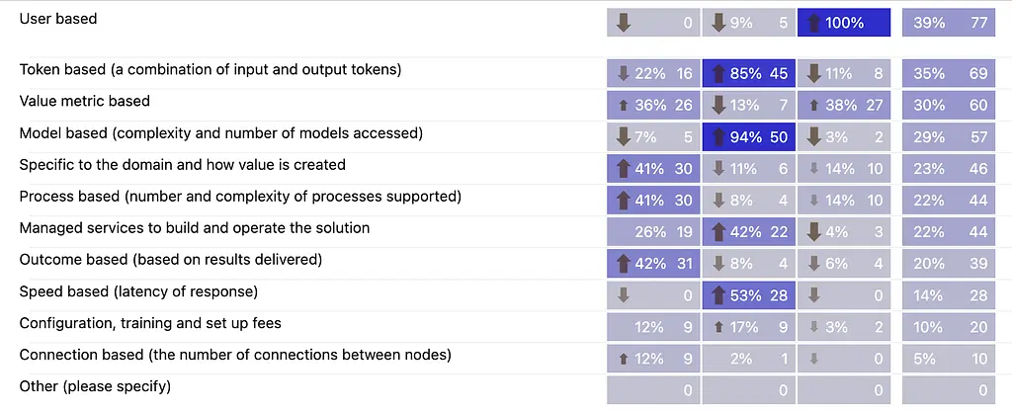Open the 'Speed based (latency of response)' label
Viewport: 1012px width, 412px height.
138,291
